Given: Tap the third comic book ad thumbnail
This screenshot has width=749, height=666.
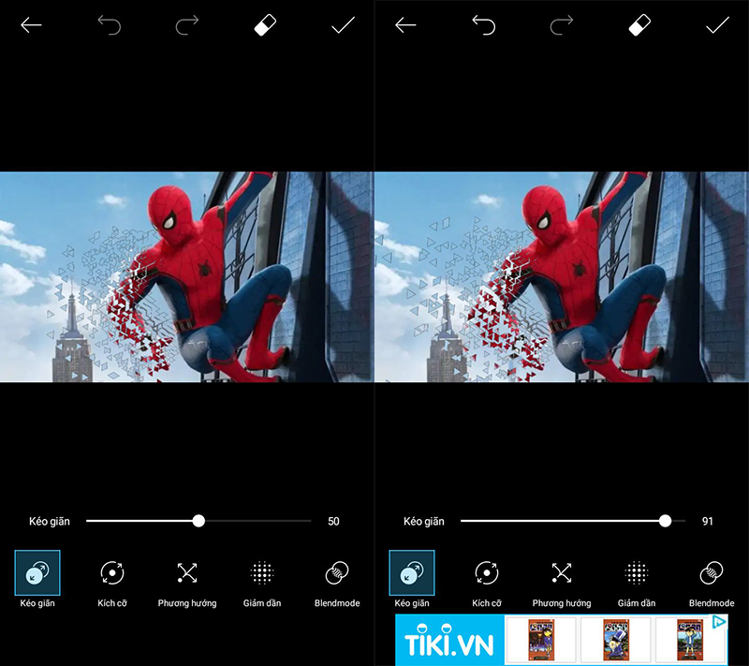Looking at the screenshot, I should (x=691, y=640).
